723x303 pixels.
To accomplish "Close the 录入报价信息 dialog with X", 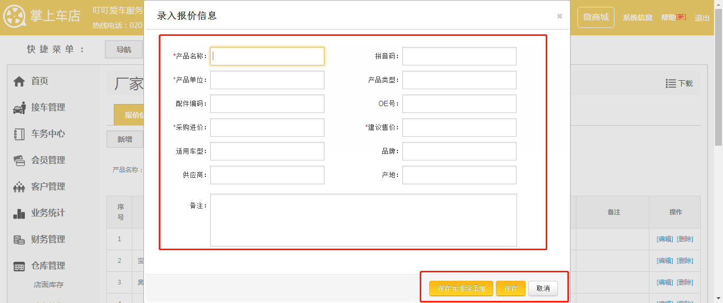I will pos(559,16).
